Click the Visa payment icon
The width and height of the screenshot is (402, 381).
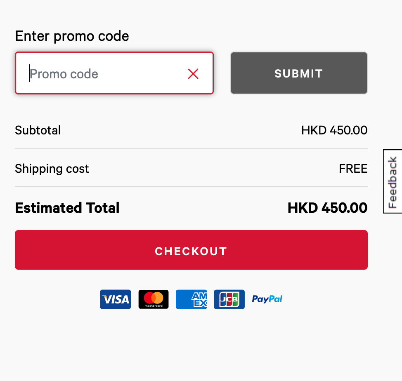coord(116,299)
